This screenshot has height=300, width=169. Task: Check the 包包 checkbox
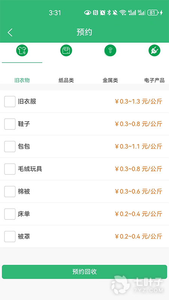[10, 147]
